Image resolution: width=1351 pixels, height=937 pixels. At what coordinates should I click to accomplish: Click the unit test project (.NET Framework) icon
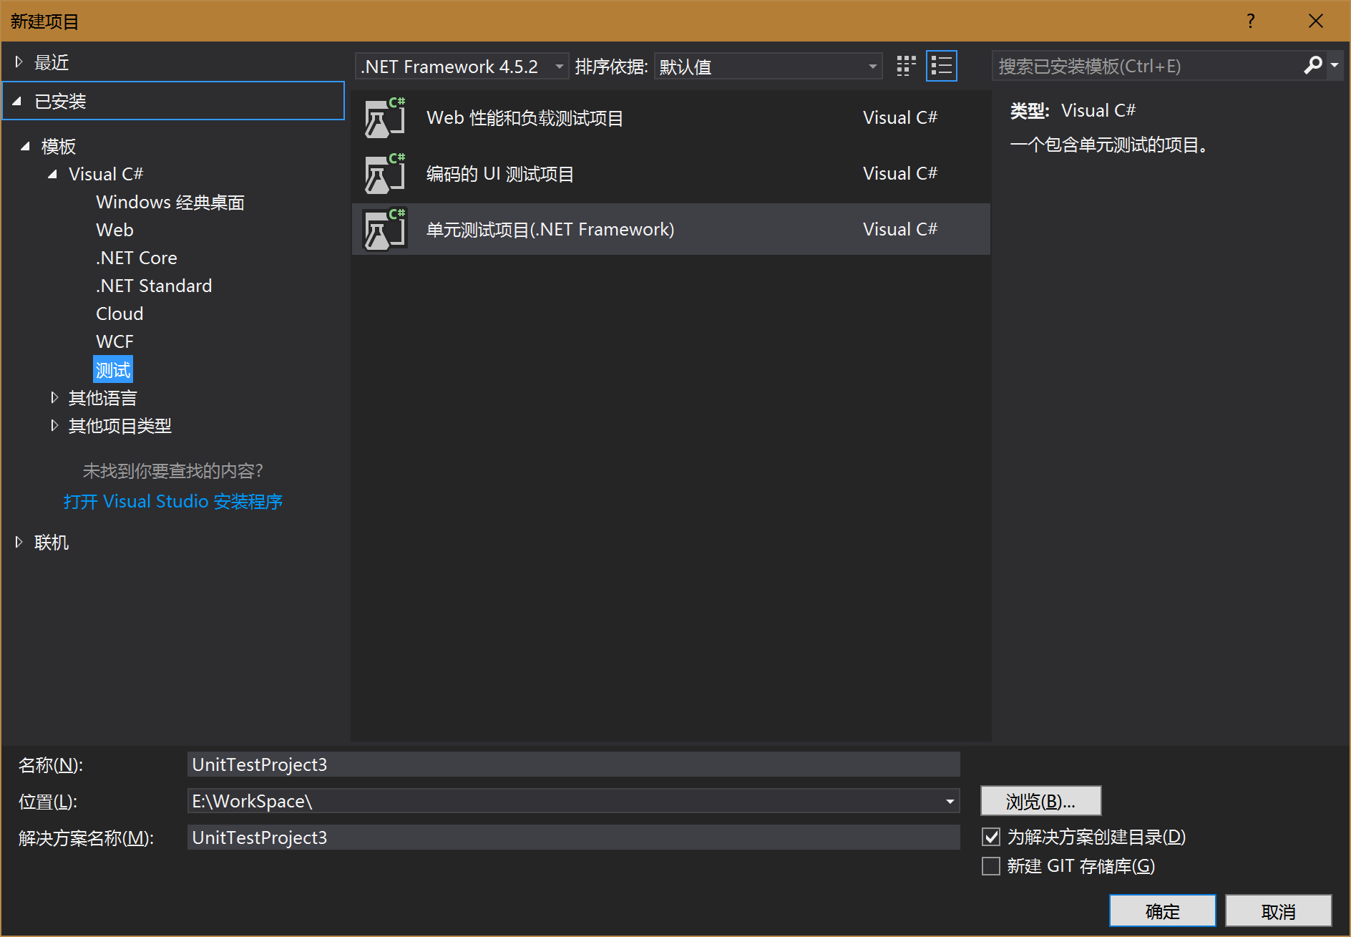[x=385, y=230]
